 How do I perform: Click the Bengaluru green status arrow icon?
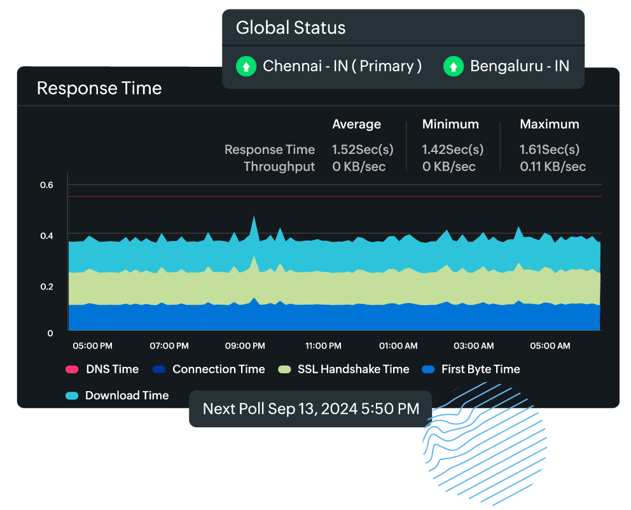[453, 66]
